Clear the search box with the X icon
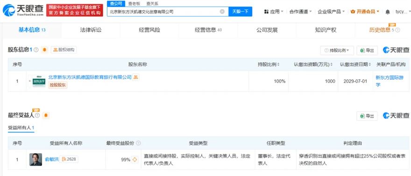 click(x=222, y=12)
